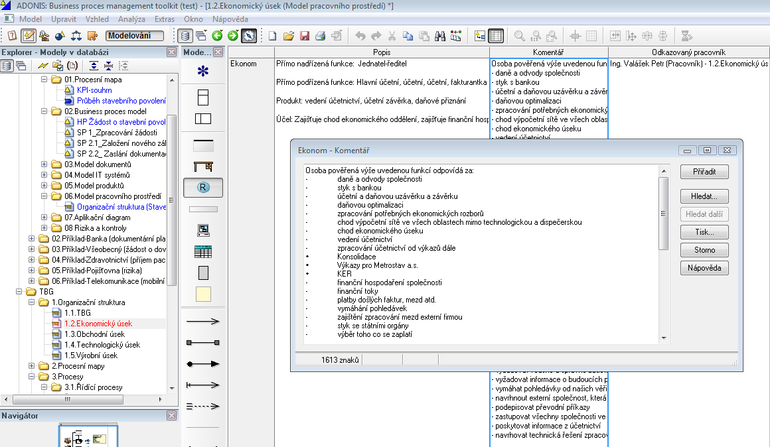Open the 1.3.Obchodní úsek model
The image size is (770, 447).
pyautogui.click(x=94, y=334)
